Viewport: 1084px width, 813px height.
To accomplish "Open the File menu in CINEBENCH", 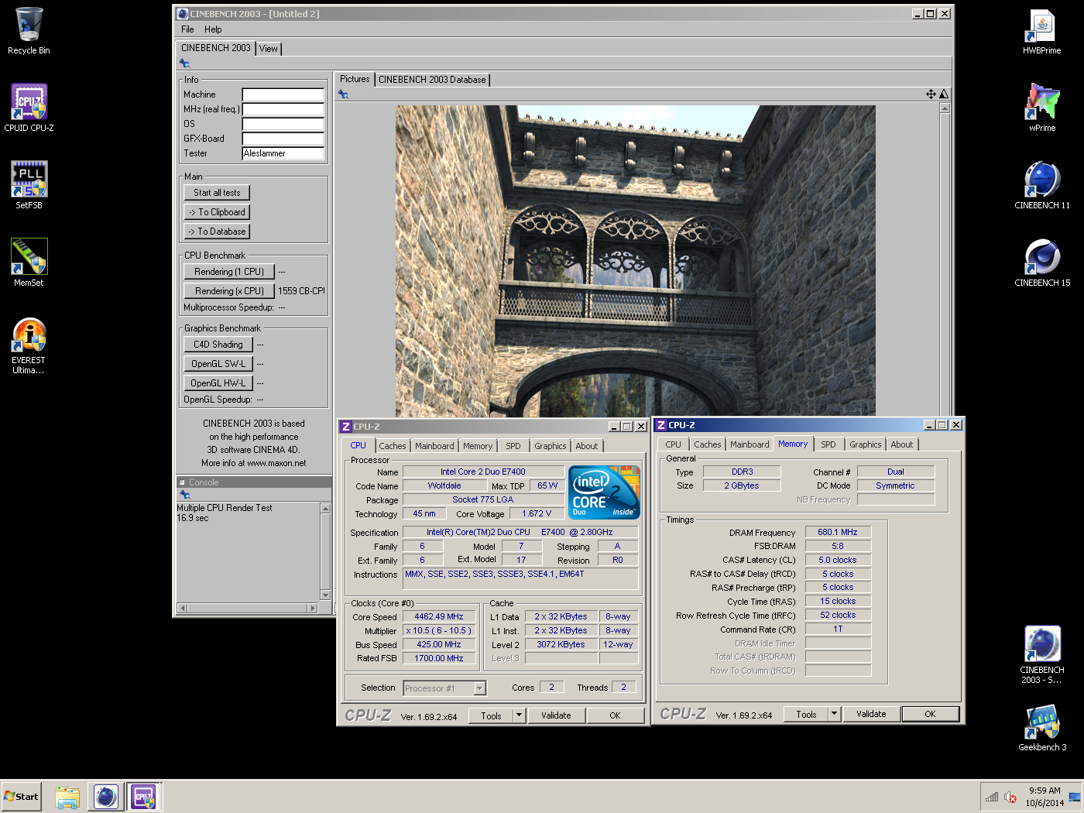I will coord(187,29).
